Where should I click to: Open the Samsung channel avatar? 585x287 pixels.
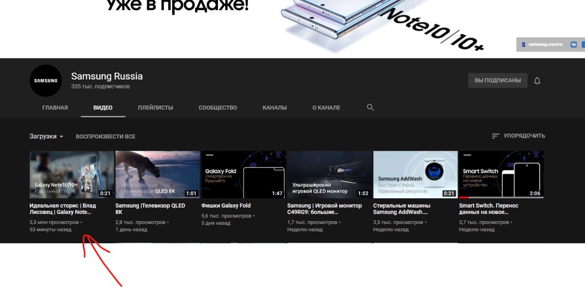coord(46,80)
